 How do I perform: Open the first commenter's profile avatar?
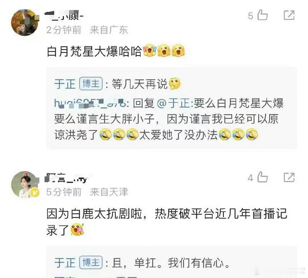click(x=25, y=23)
